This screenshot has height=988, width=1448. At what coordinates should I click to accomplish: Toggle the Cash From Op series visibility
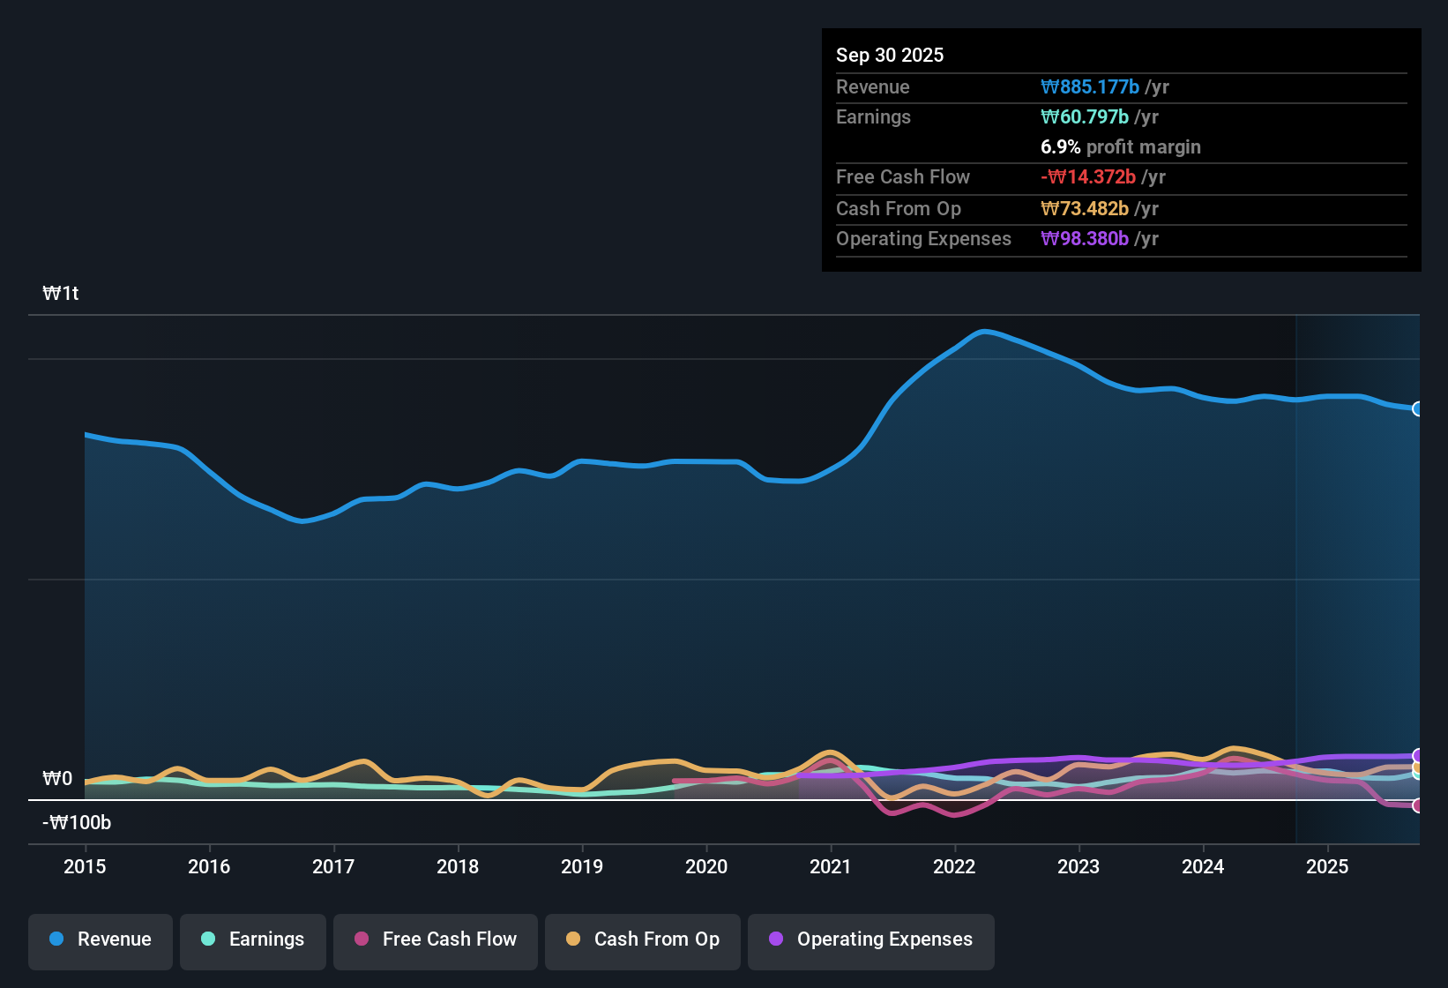pyautogui.click(x=642, y=939)
